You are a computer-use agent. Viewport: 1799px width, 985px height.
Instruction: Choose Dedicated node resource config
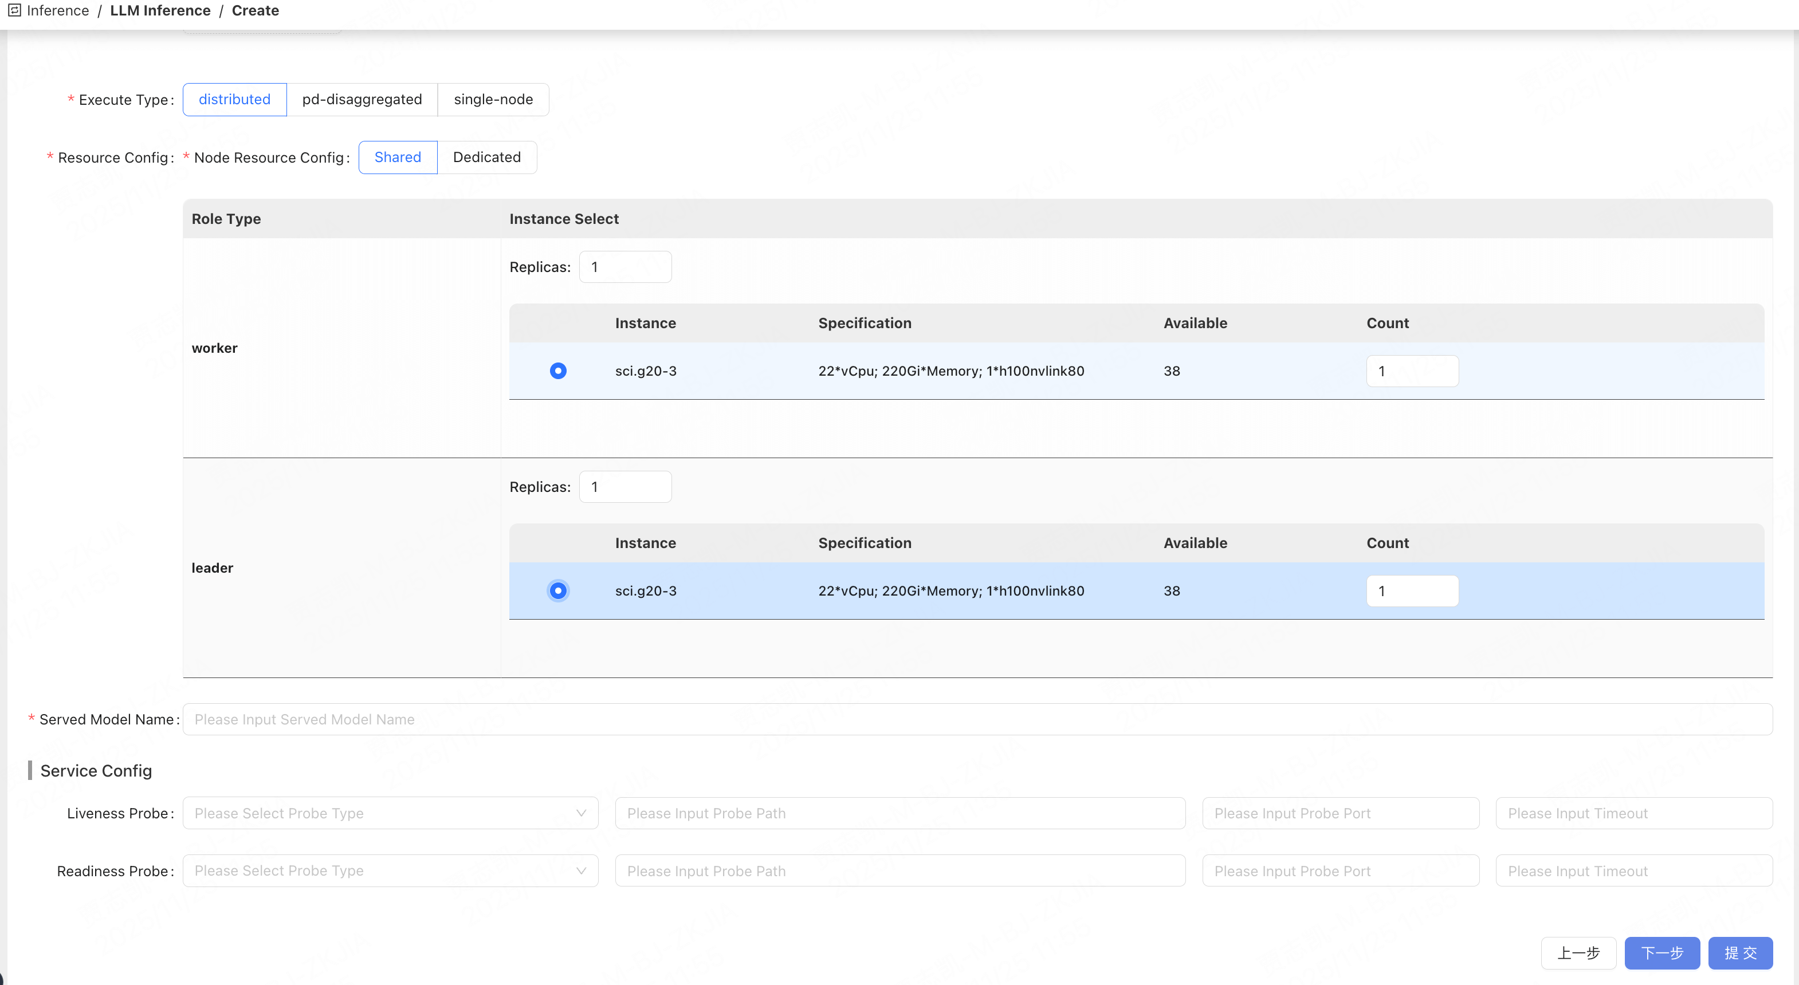pos(487,157)
